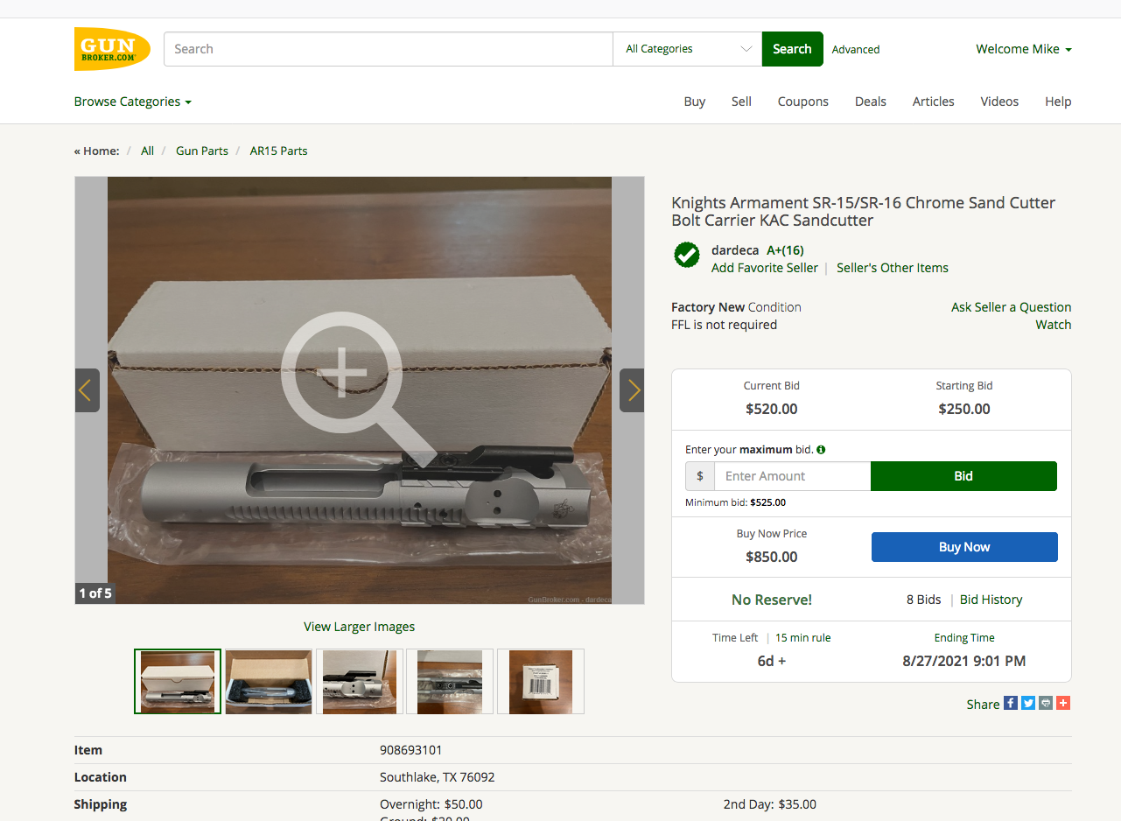Click the verified seller checkmark badge
Image resolution: width=1121 pixels, height=821 pixels.
(687, 255)
